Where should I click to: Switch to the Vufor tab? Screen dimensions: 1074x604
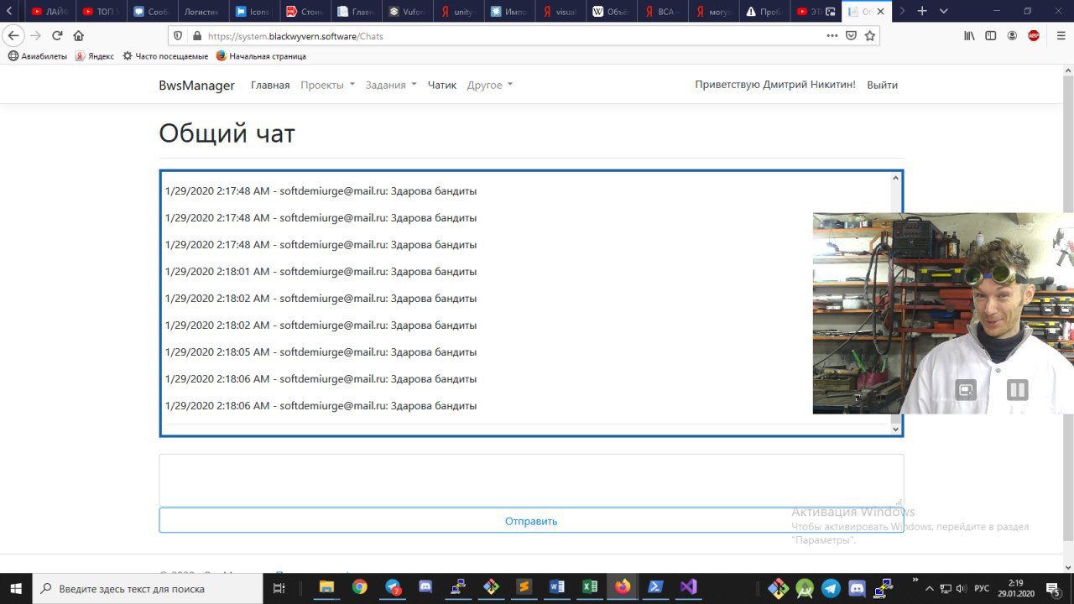click(407, 12)
